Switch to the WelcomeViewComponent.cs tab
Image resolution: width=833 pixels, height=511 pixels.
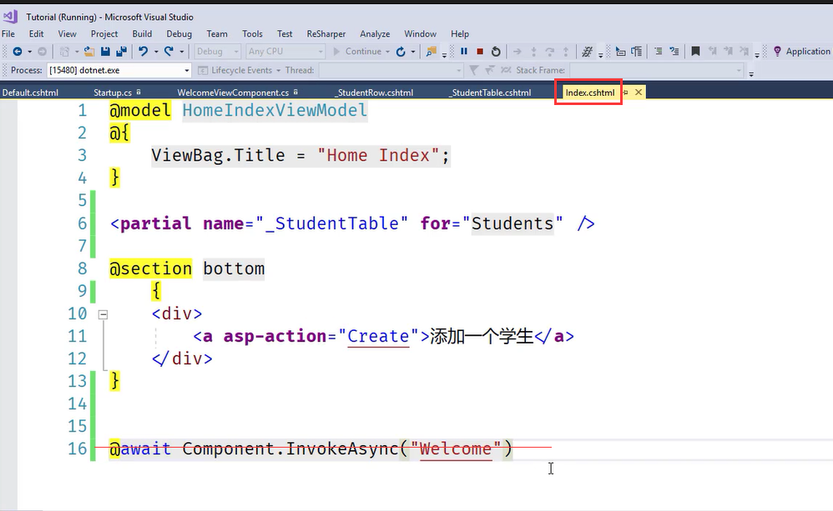tap(233, 93)
